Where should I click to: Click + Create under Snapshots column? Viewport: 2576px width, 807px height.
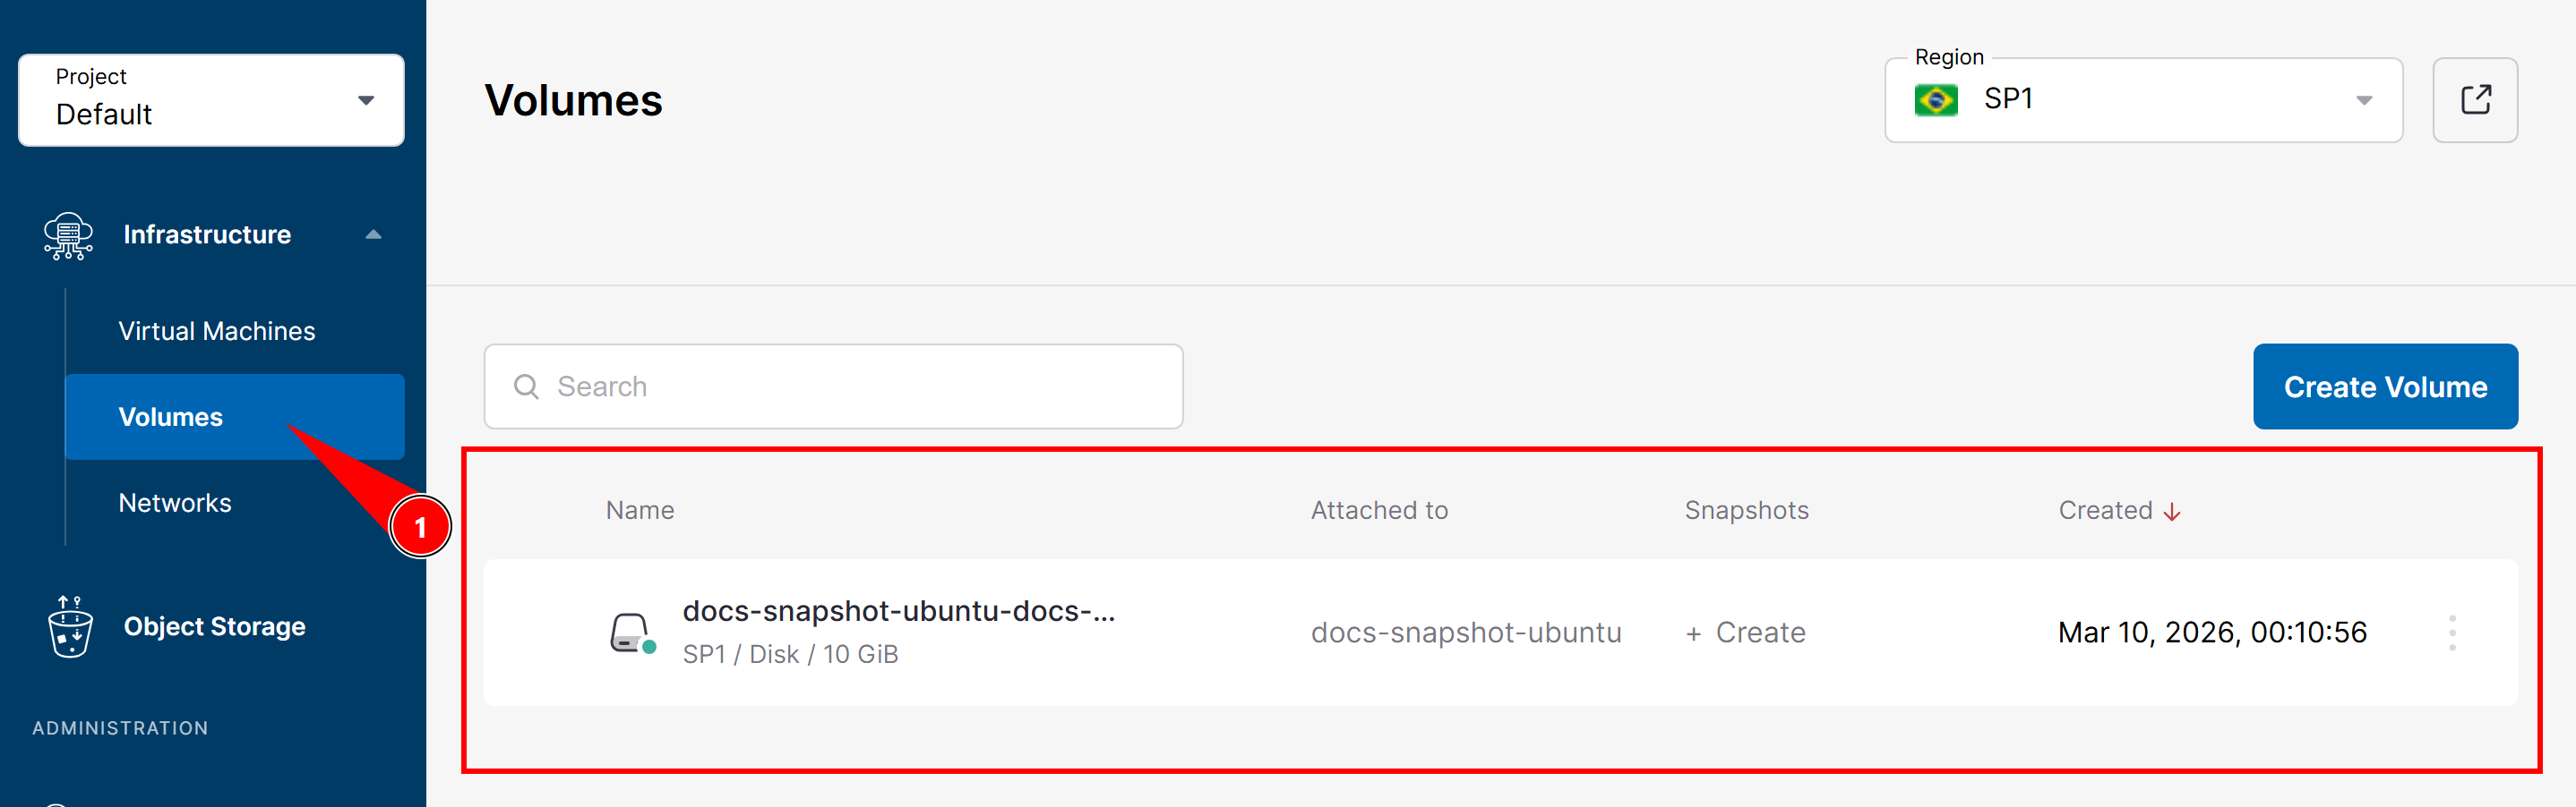coord(1745,633)
